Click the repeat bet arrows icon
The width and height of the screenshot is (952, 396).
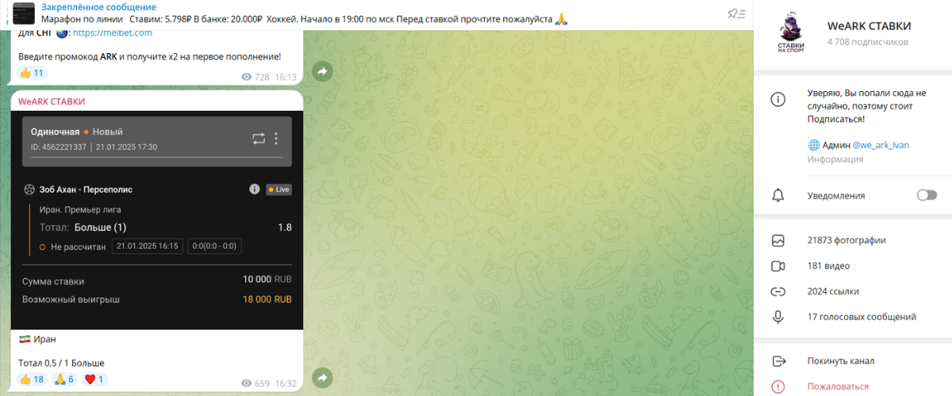(259, 139)
